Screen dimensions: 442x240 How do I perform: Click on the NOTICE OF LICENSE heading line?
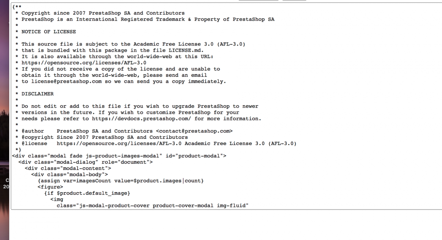(x=49, y=32)
